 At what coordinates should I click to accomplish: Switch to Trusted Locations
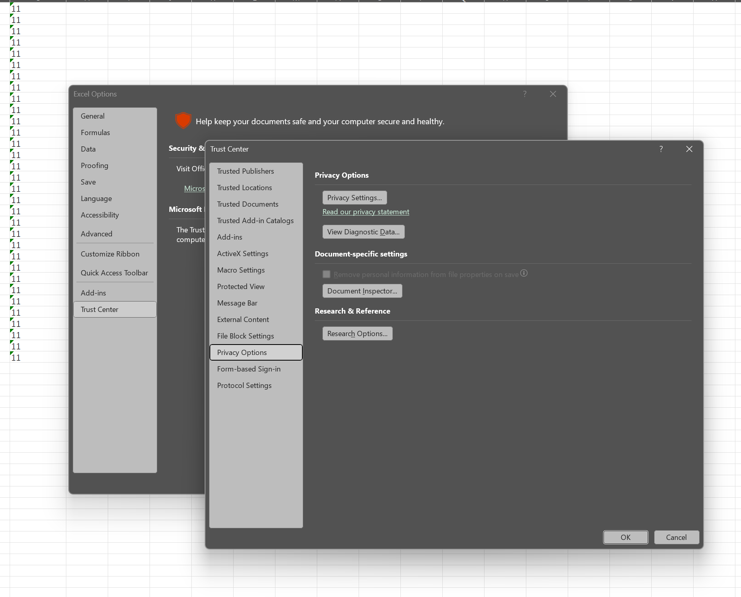[256, 188]
